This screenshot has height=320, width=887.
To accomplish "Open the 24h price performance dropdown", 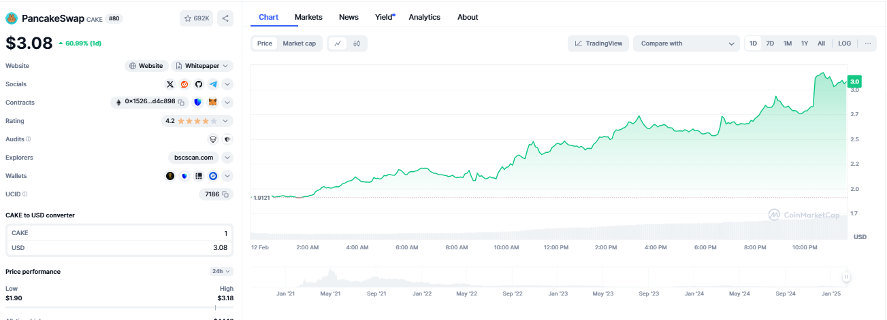I will tap(221, 272).
